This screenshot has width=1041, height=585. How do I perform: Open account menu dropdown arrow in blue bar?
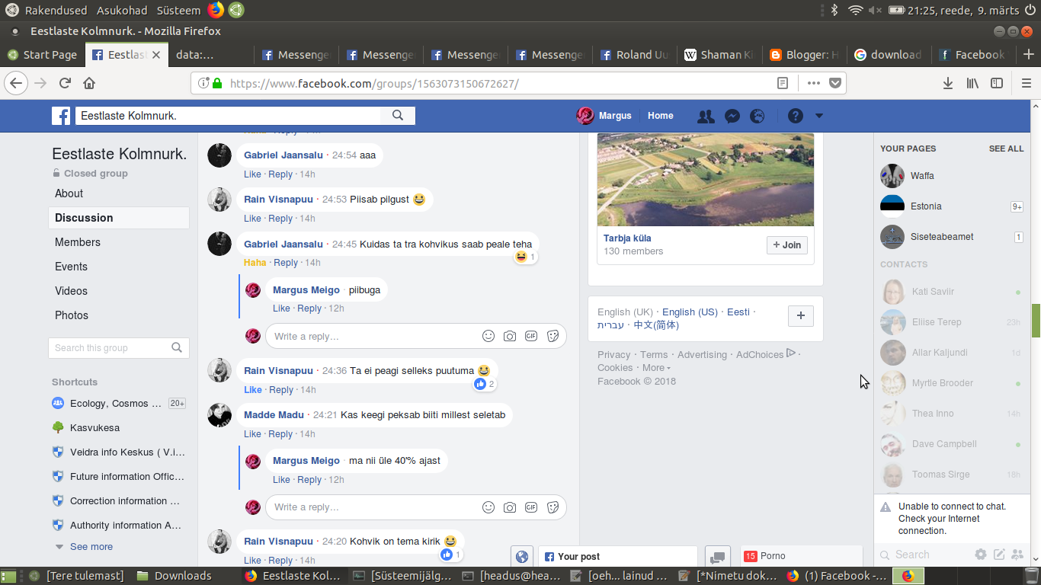[819, 116]
